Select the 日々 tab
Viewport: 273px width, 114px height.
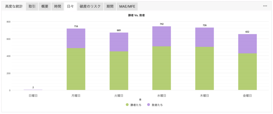pyautogui.click(x=70, y=6)
